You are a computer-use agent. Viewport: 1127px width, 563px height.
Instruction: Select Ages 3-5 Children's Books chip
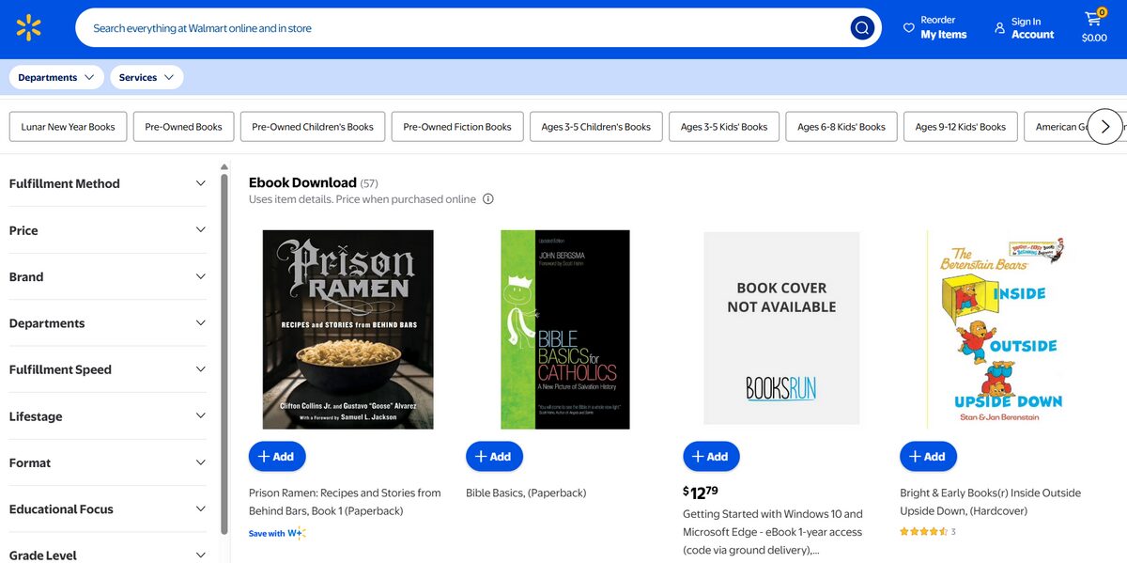(x=596, y=127)
